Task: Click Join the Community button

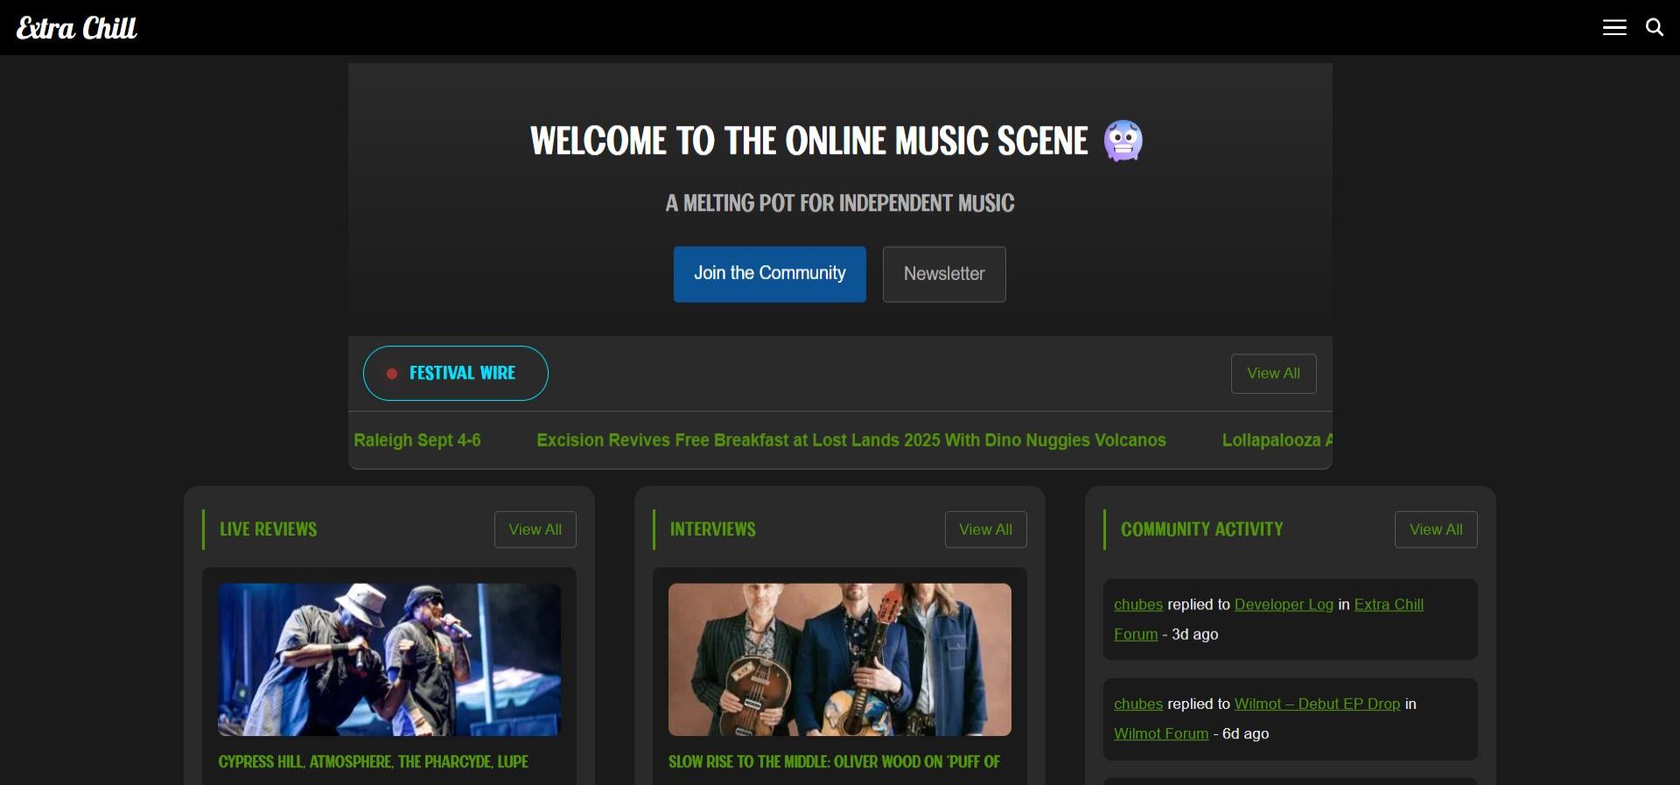Action: (x=769, y=274)
